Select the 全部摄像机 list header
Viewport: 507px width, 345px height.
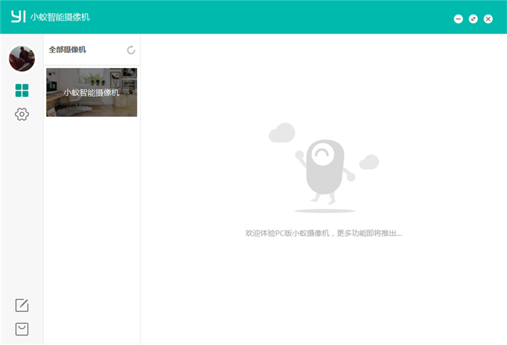tap(67, 49)
